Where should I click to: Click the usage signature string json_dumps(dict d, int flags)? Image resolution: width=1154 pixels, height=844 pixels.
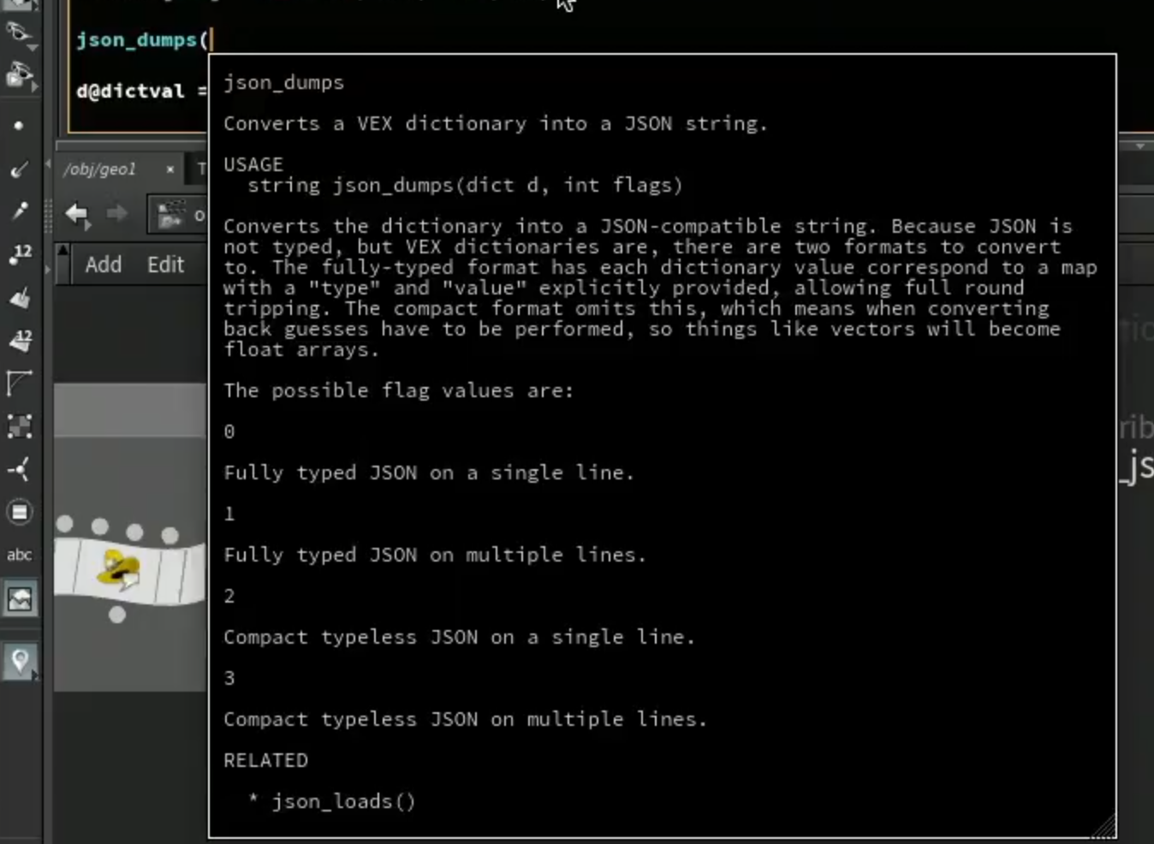[x=465, y=185]
